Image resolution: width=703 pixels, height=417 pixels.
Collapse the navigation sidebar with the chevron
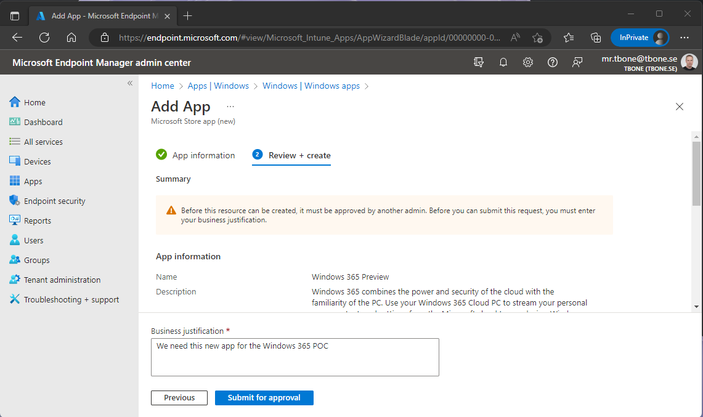(x=130, y=82)
